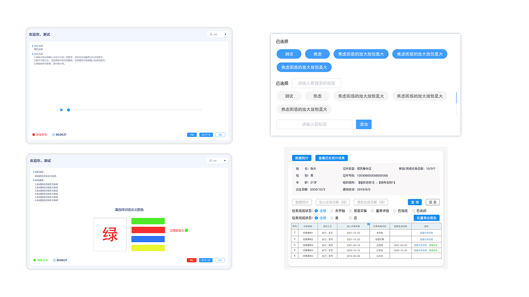Open the 报告生成日期（段） date picker
This screenshot has width=529, height=297.
pos(371,202)
